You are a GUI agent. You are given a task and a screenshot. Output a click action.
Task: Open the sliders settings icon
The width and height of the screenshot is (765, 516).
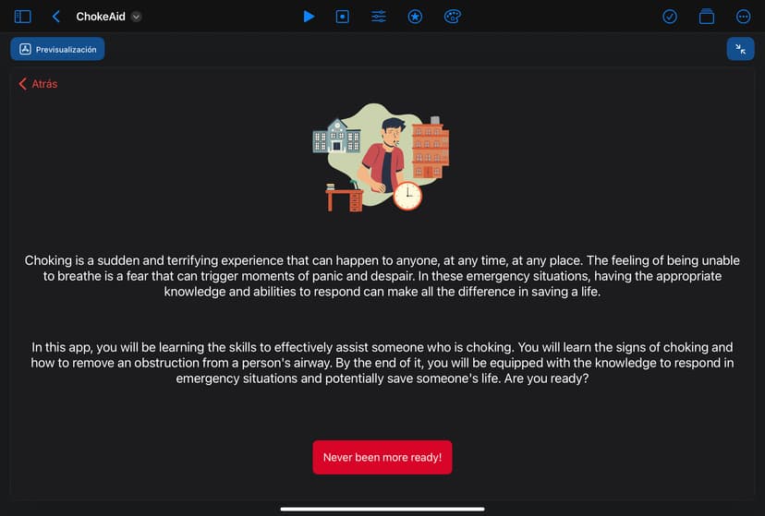pos(379,17)
